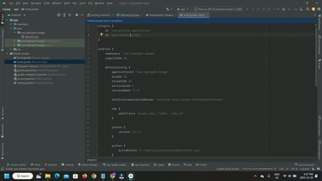Open Version Control tool window
The width and height of the screenshot is (322, 181).
(x=16, y=164)
